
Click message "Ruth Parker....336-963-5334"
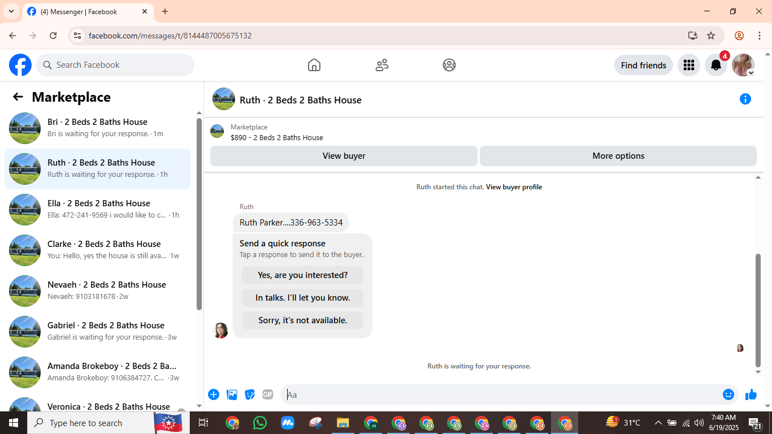(x=291, y=223)
